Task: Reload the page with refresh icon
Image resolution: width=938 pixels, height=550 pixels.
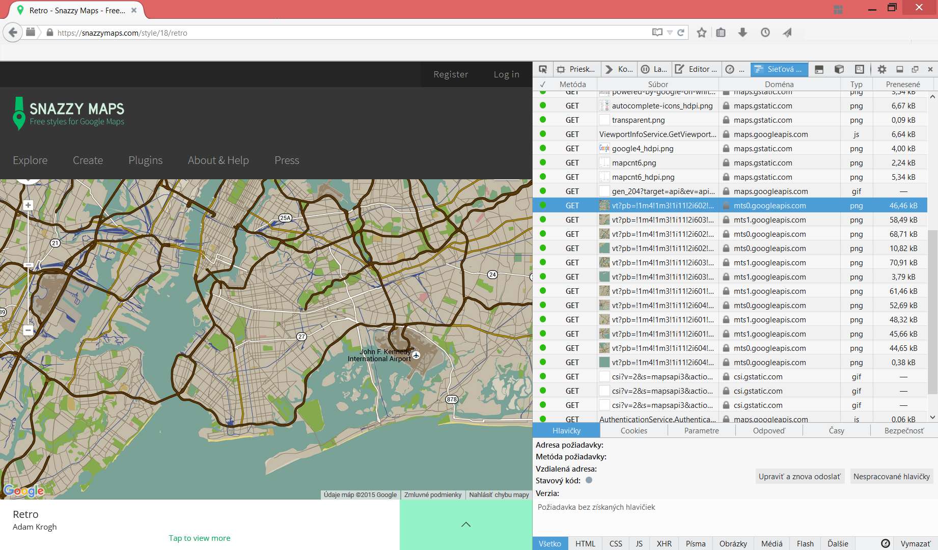Action: point(681,33)
